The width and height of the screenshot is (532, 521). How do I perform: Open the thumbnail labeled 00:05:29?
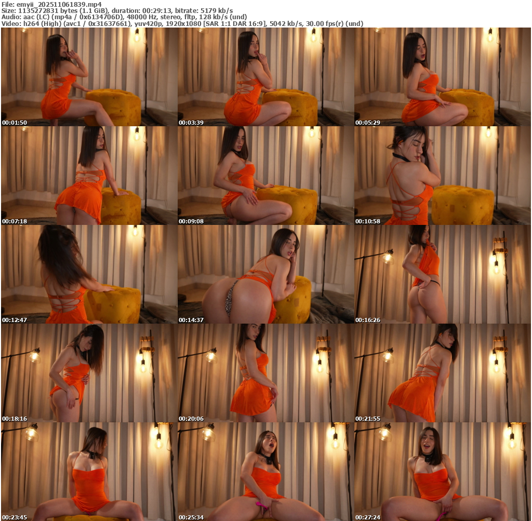(443, 77)
